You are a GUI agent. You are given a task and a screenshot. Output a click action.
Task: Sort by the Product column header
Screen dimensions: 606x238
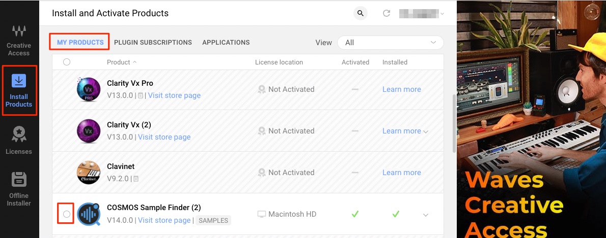[121, 62]
